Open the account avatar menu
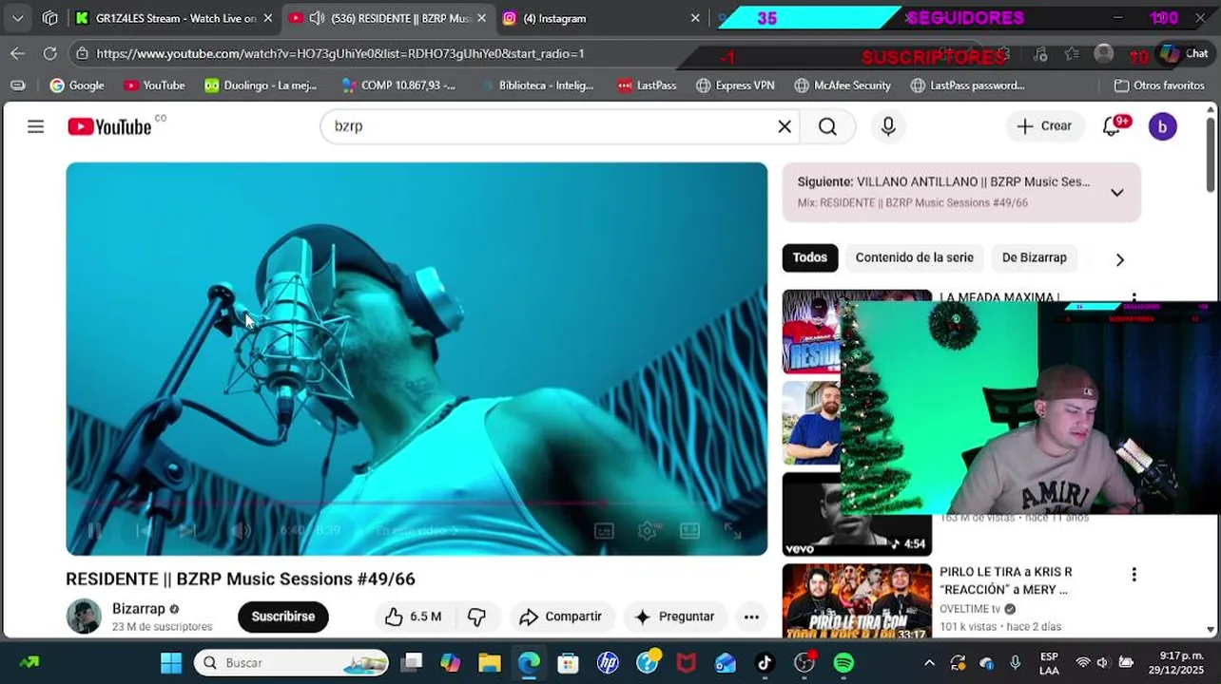Image resolution: width=1221 pixels, height=684 pixels. coord(1162,126)
